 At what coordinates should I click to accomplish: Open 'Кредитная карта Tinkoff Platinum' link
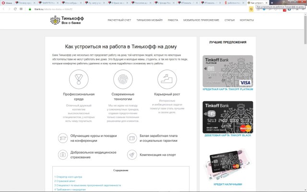click(228, 89)
